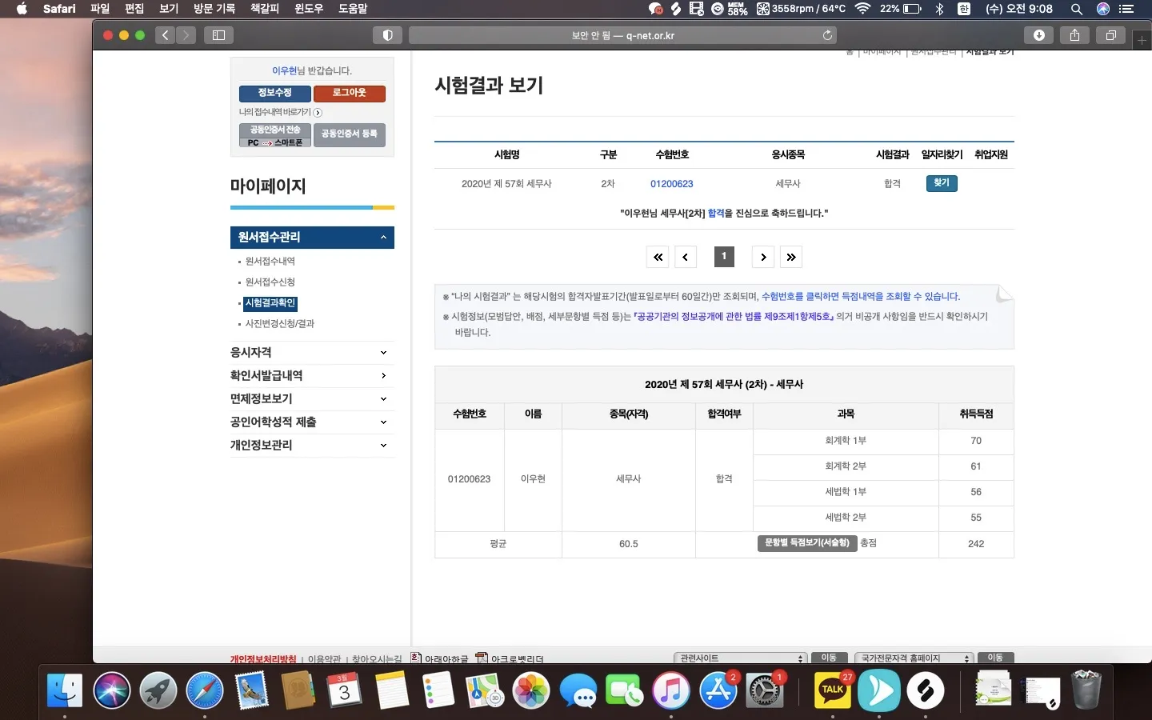
Task: Open Wi-Fi status in menu bar
Action: (x=862, y=9)
